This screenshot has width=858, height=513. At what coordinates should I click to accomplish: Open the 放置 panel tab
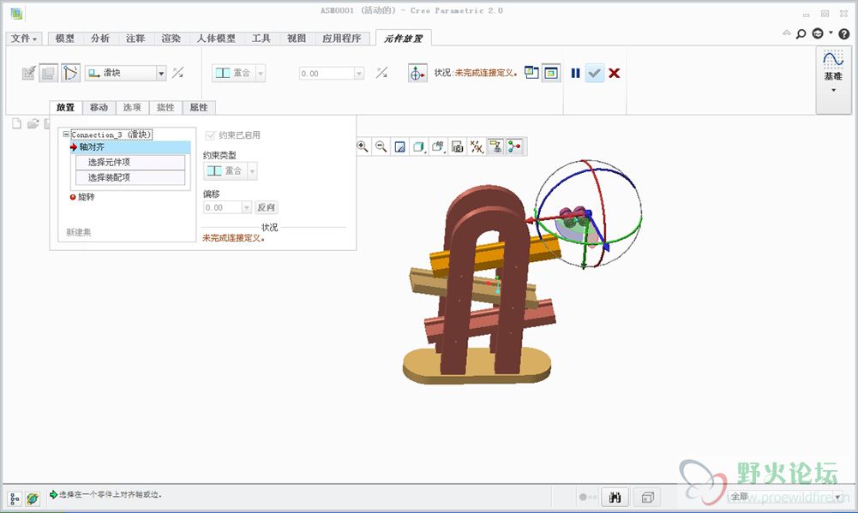point(66,107)
